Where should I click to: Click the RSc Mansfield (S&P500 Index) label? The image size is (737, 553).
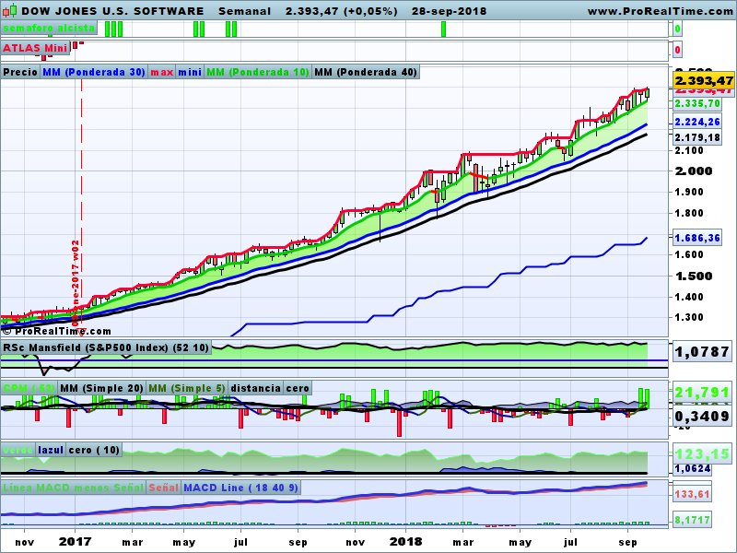pos(106,347)
